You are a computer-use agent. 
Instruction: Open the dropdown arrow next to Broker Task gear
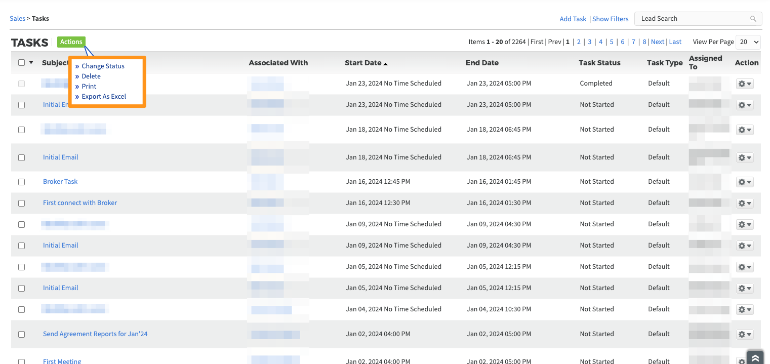748,182
